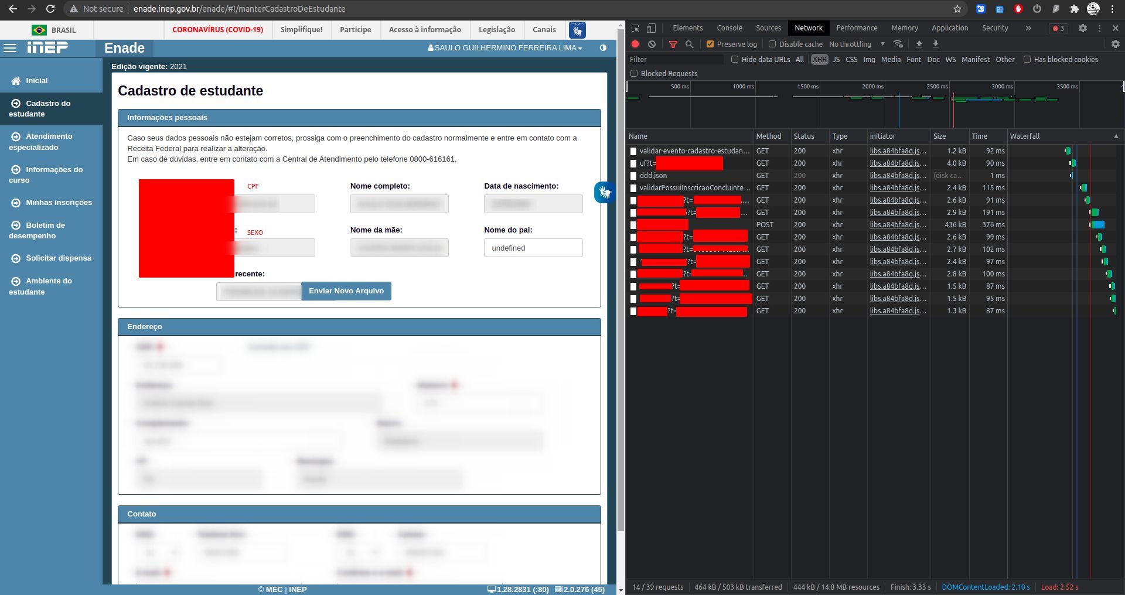1125x595 pixels.
Task: Open Boletim de desempenho in the sidebar
Action: pyautogui.click(x=52, y=231)
